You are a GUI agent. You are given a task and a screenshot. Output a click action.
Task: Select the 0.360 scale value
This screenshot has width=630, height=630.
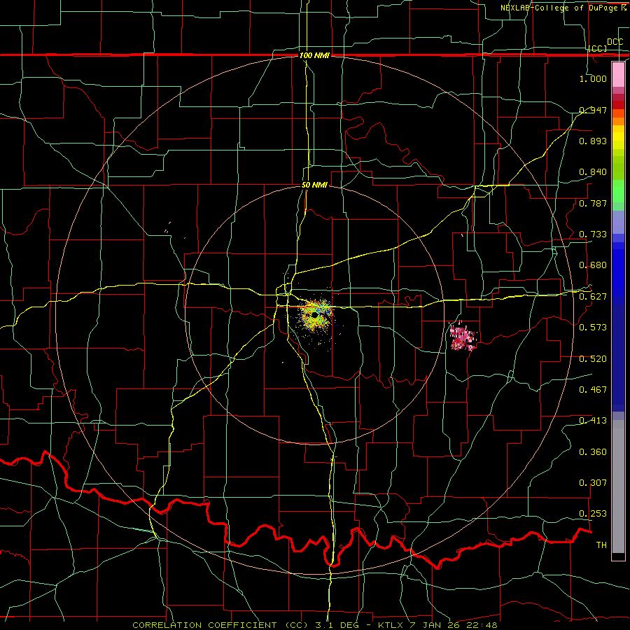593,452
